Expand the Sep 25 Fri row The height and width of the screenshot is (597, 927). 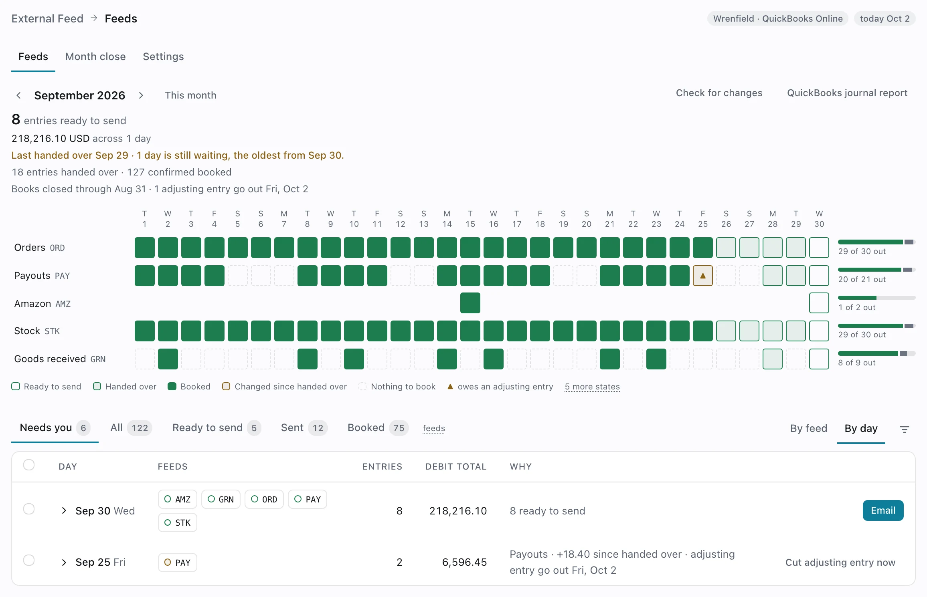click(64, 563)
